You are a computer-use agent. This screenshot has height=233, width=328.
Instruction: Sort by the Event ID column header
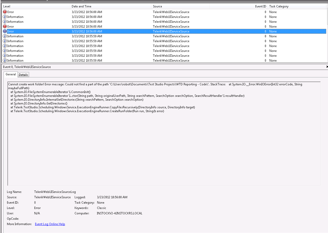tap(238, 6)
